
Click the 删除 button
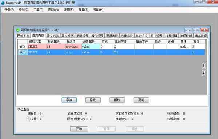click(117, 100)
